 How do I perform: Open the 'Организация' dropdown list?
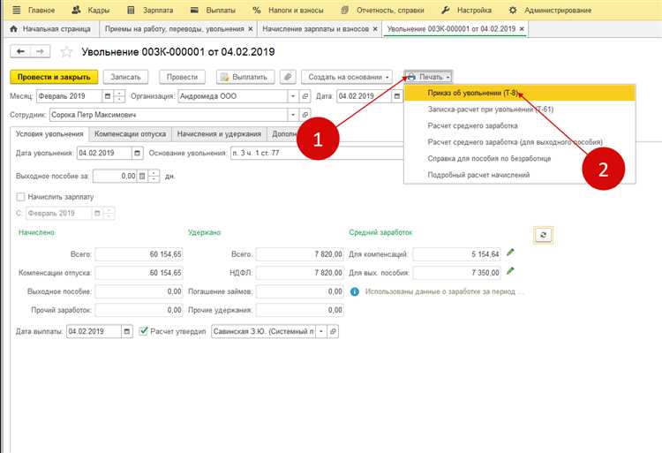click(x=292, y=95)
